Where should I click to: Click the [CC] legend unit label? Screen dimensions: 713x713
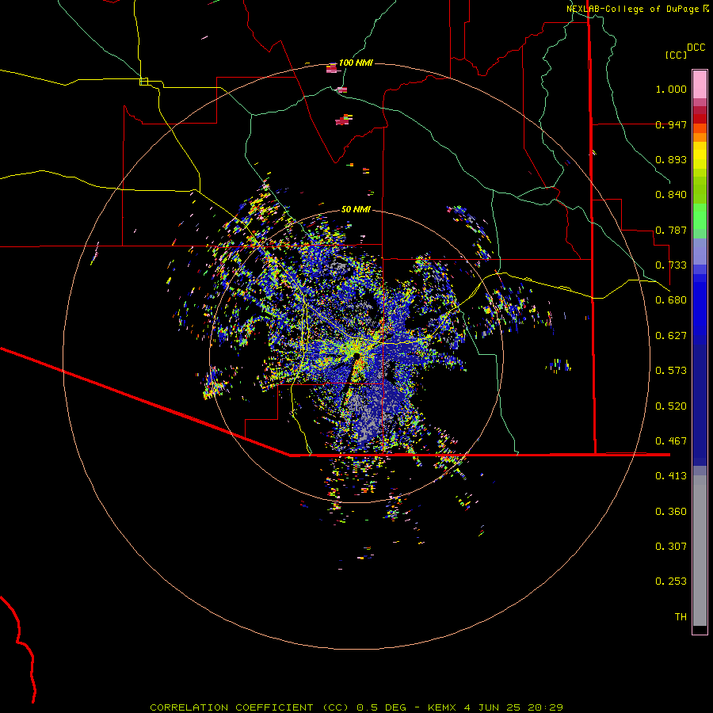676,55
